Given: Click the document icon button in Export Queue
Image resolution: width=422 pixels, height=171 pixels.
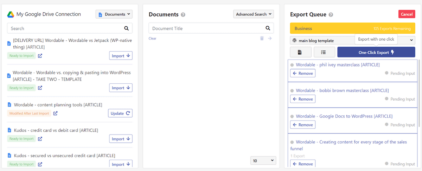Looking at the screenshot, I should point(301,52).
